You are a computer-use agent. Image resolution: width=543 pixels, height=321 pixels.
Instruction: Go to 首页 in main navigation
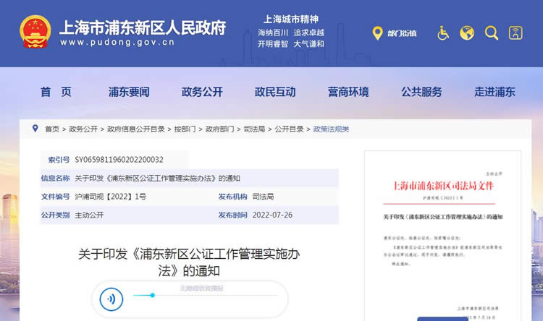[x=56, y=92]
